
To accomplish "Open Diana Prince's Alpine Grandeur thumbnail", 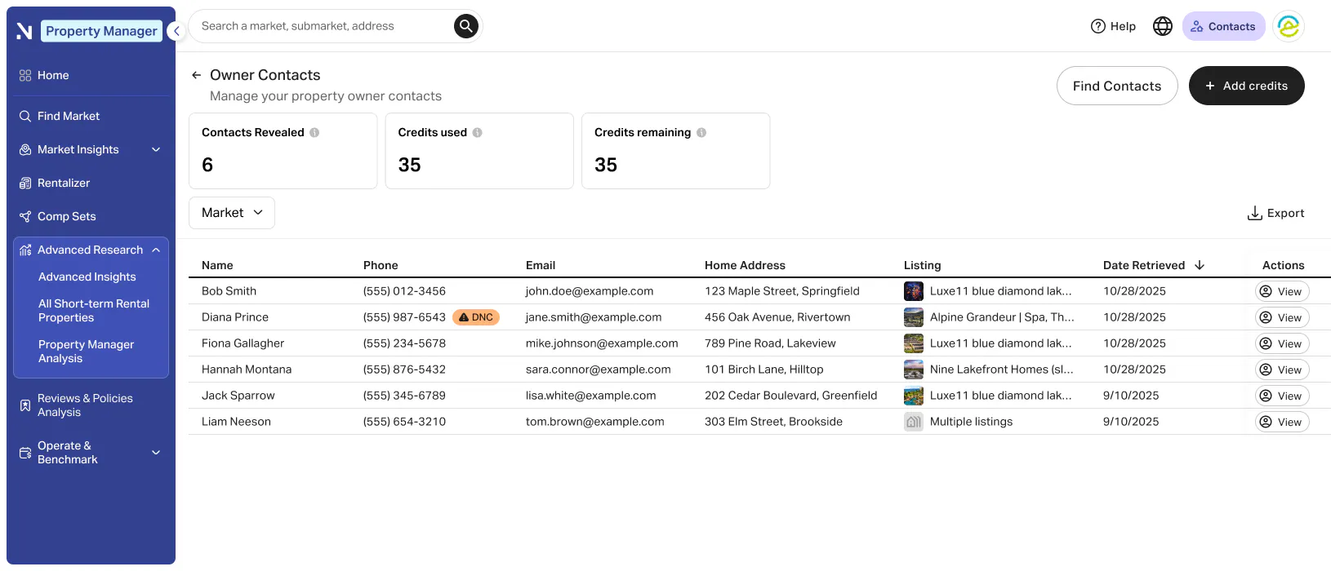I will coord(914,317).
